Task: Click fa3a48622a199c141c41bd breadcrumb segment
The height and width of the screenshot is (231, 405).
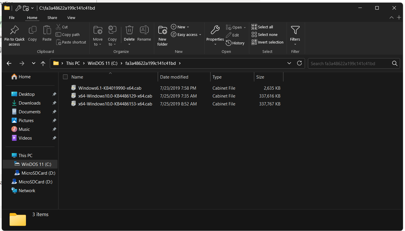Action: coord(150,63)
